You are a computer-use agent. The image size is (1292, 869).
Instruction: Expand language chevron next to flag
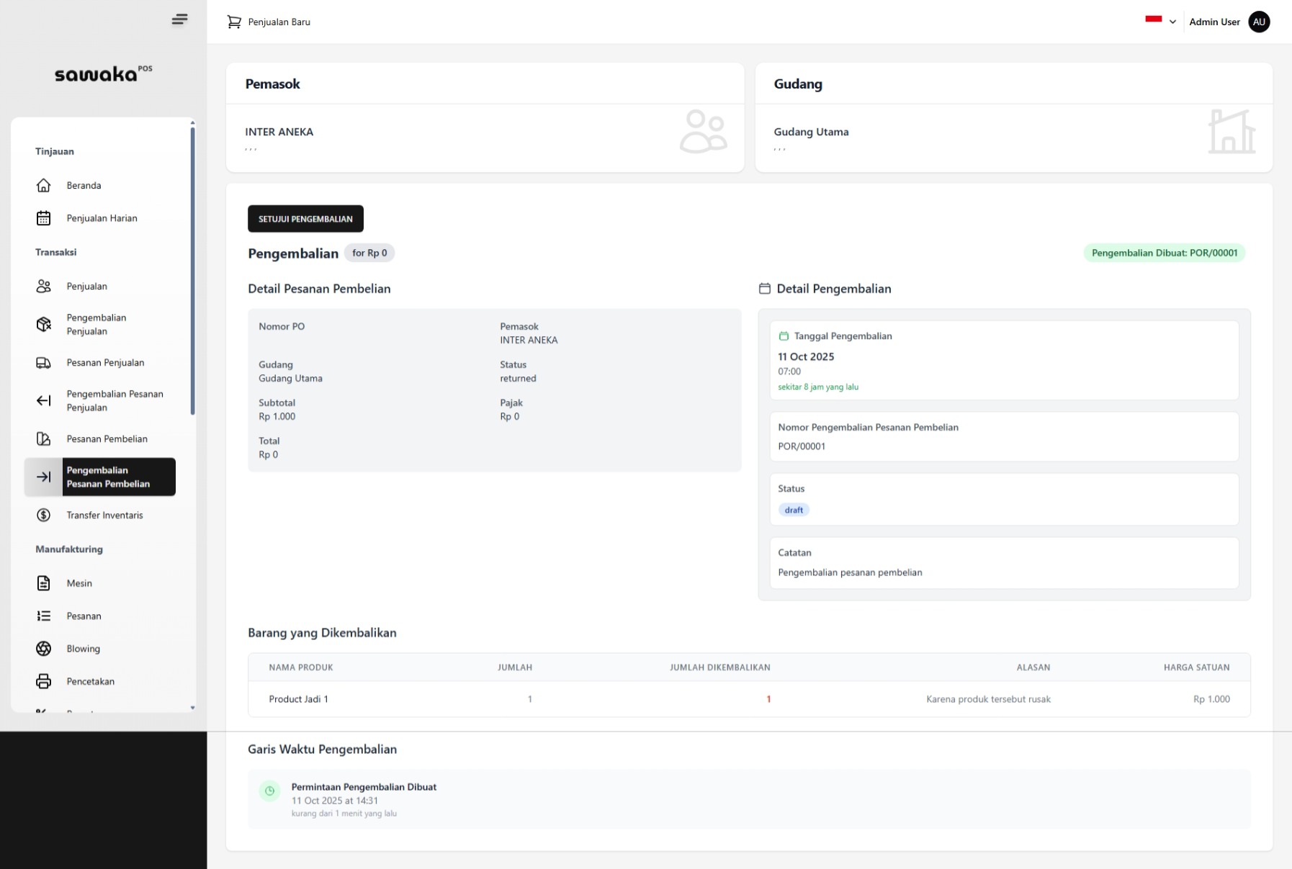tap(1172, 22)
